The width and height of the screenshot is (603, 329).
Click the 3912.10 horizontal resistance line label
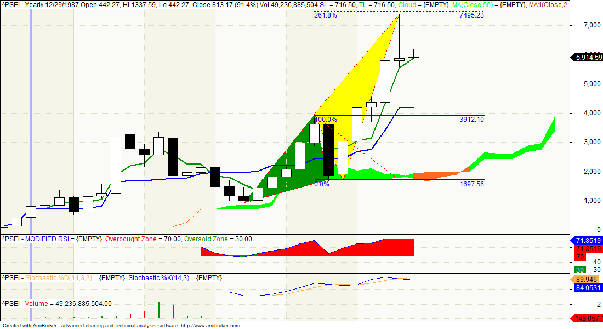tap(471, 119)
